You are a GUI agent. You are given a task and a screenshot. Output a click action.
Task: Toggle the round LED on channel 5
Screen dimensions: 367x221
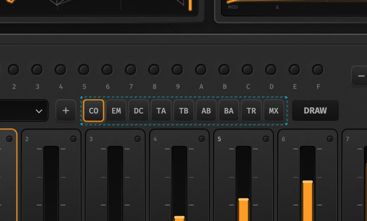point(266,139)
